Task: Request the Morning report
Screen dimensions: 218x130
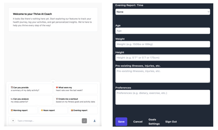Action: point(23,110)
